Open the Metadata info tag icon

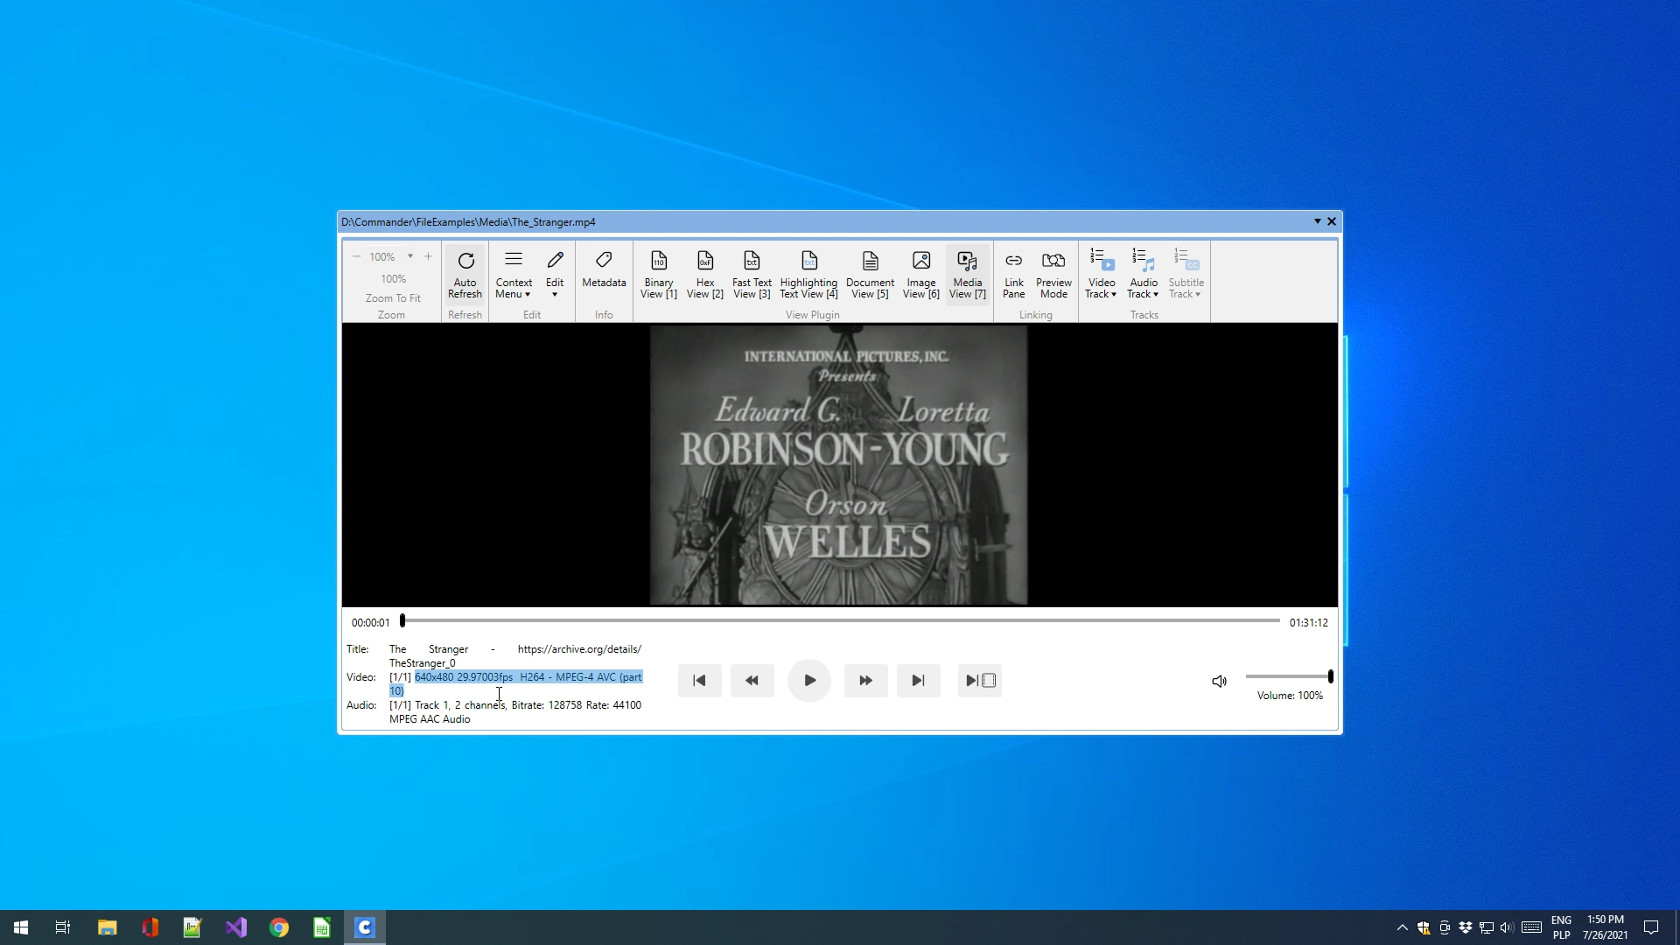(604, 269)
